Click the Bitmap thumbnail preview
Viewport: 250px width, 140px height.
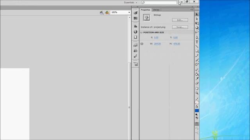[x=146, y=17]
